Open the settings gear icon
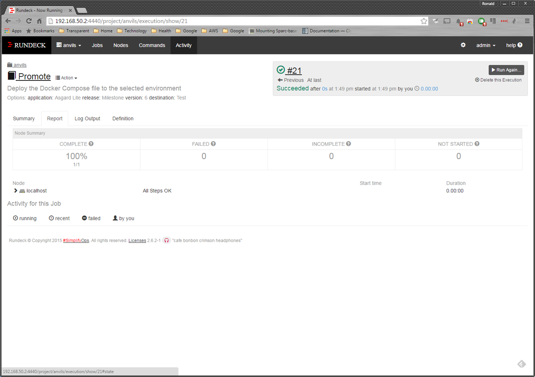 click(463, 45)
